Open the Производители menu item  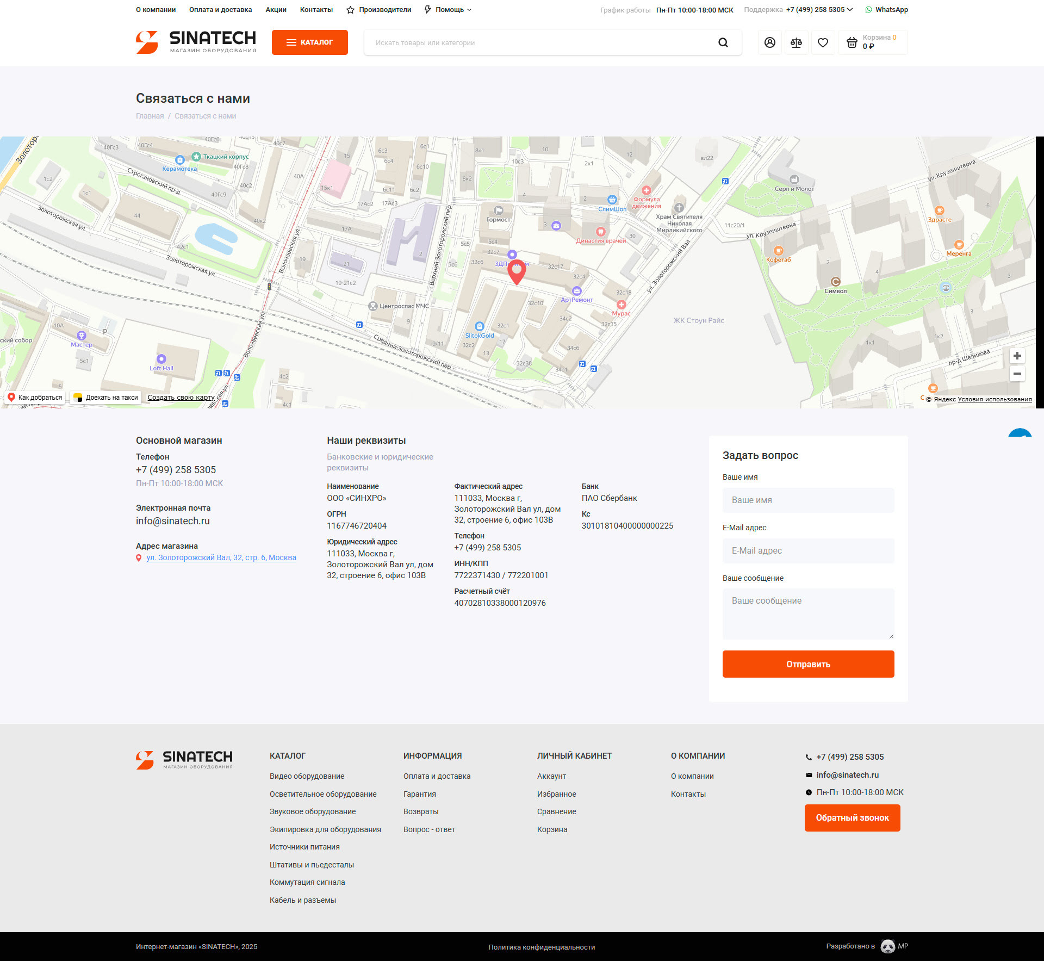pos(379,10)
